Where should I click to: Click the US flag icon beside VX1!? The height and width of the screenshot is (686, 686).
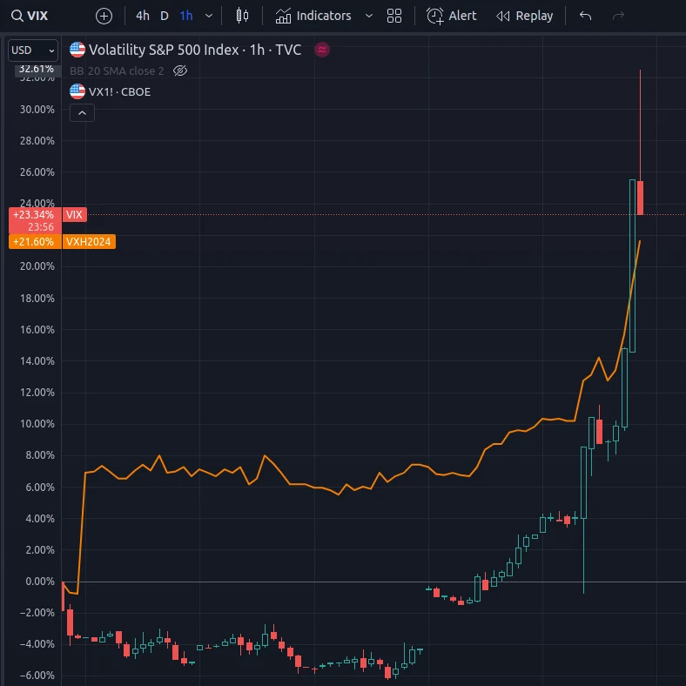[x=77, y=92]
